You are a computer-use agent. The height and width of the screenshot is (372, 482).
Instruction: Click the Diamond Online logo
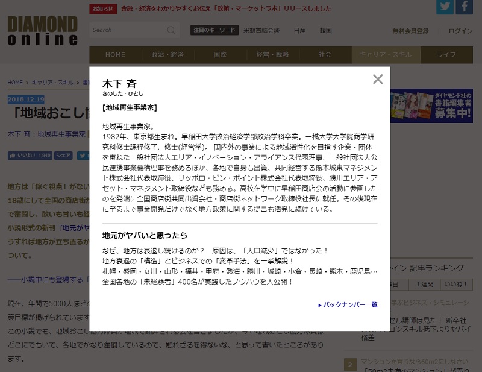click(x=42, y=31)
